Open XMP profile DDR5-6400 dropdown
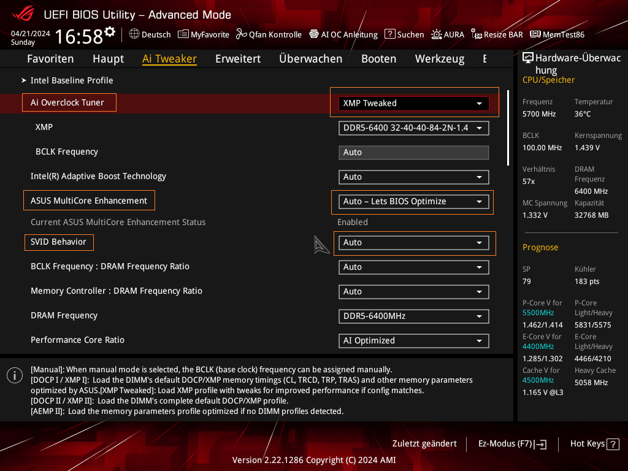The width and height of the screenshot is (628, 471). pos(414,128)
